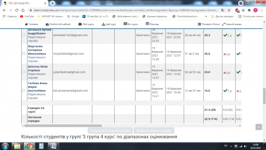Review attempts link under Маргасюк Катерина
266x150 pixels.
coord(37,59)
